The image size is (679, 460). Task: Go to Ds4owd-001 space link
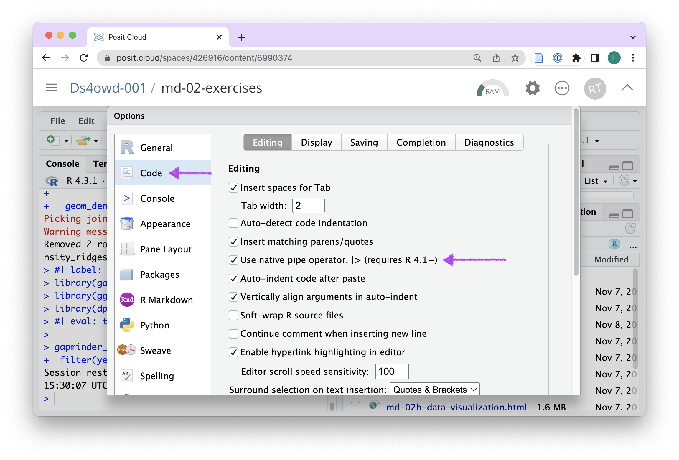(x=108, y=88)
